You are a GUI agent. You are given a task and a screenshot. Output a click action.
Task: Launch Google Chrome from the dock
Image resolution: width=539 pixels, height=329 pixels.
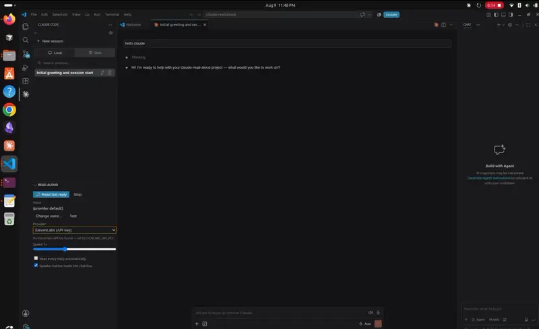[9, 110]
